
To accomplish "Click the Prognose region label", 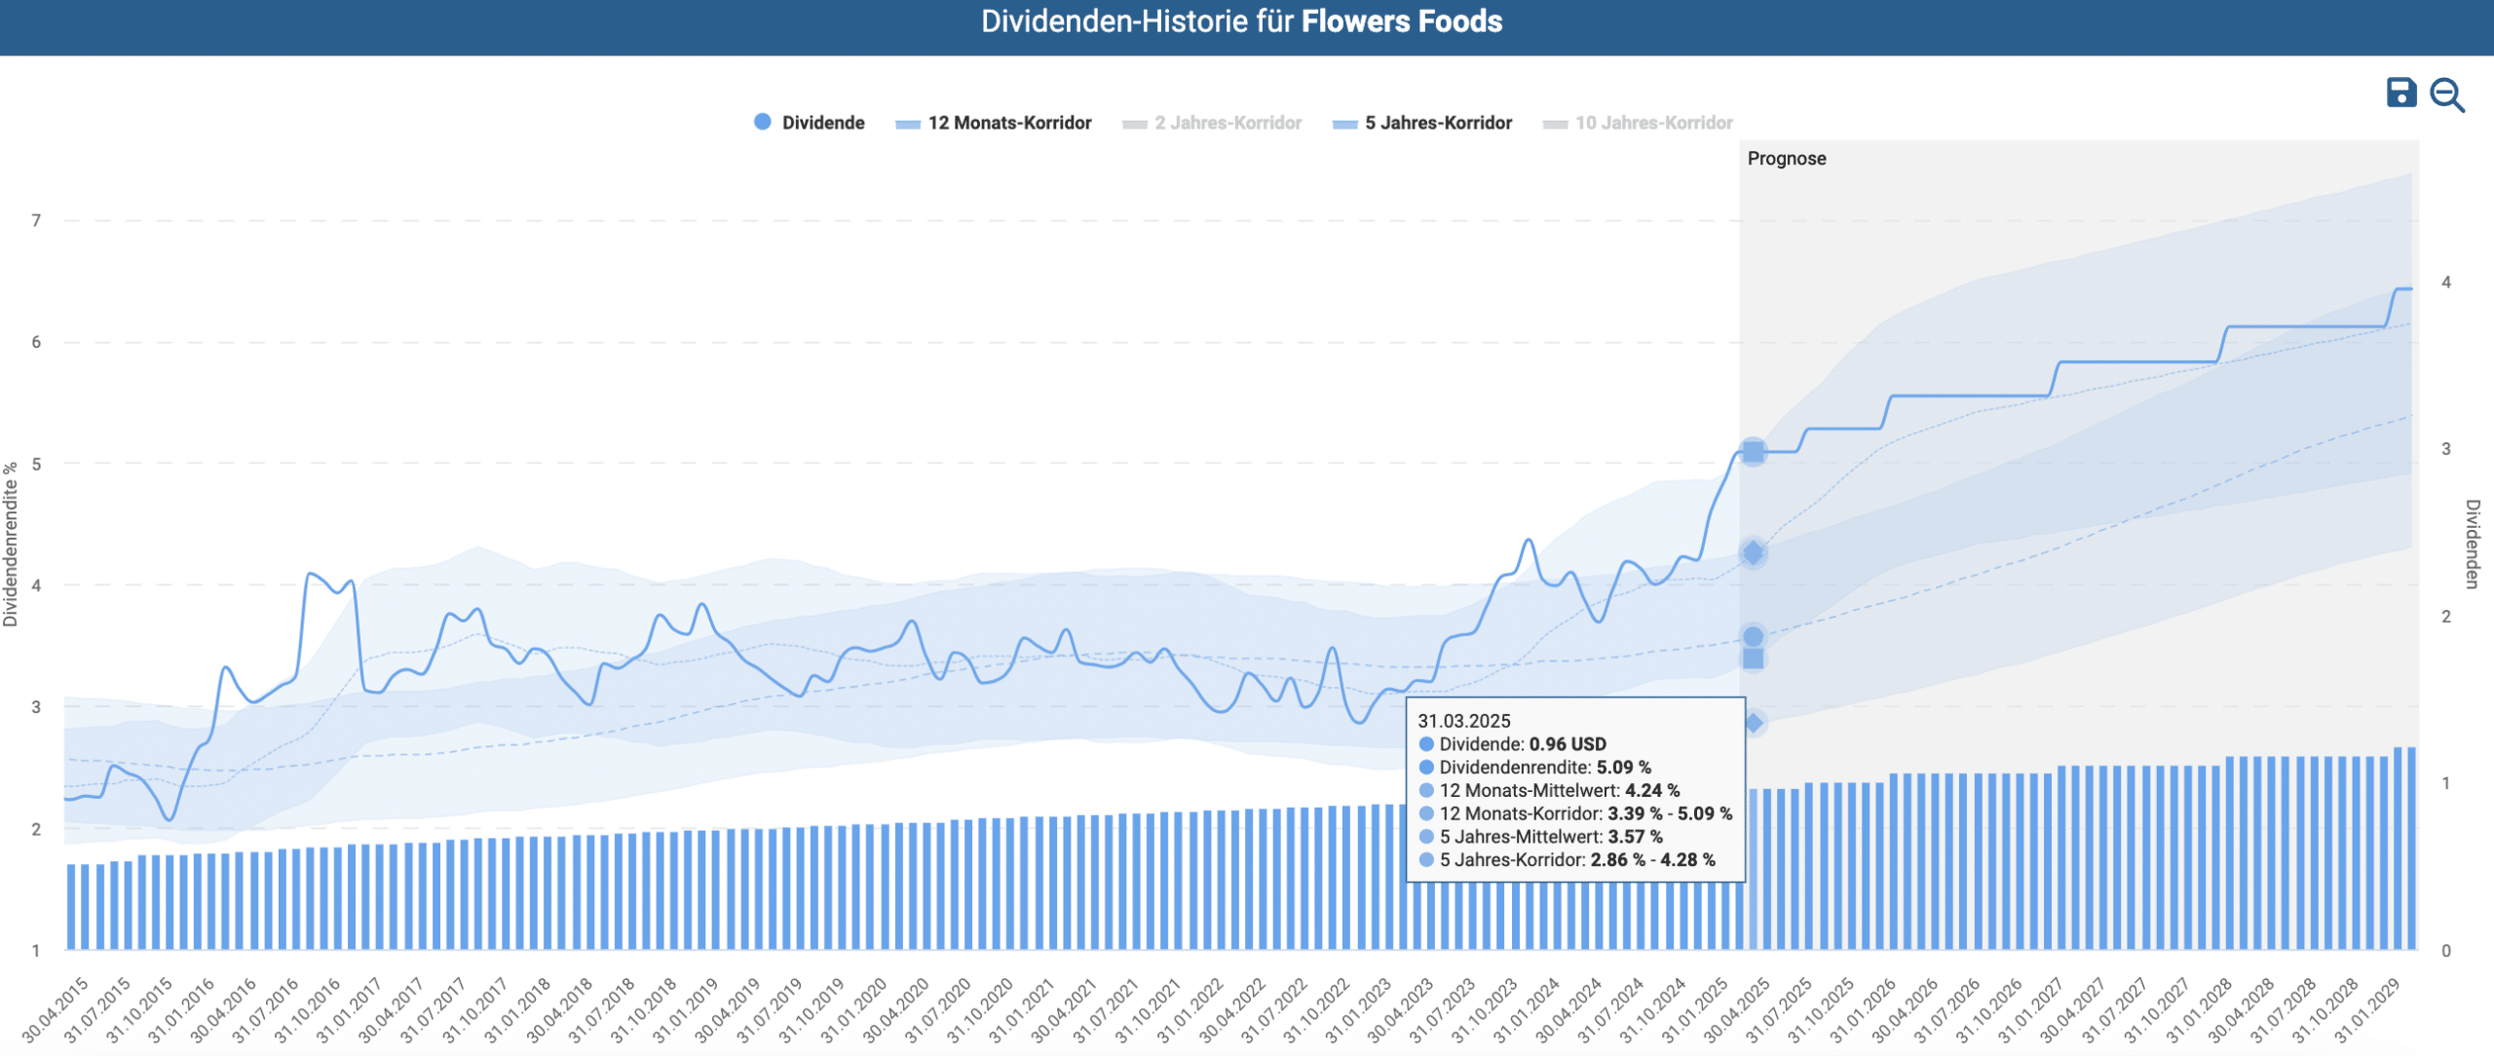I will [x=1786, y=159].
